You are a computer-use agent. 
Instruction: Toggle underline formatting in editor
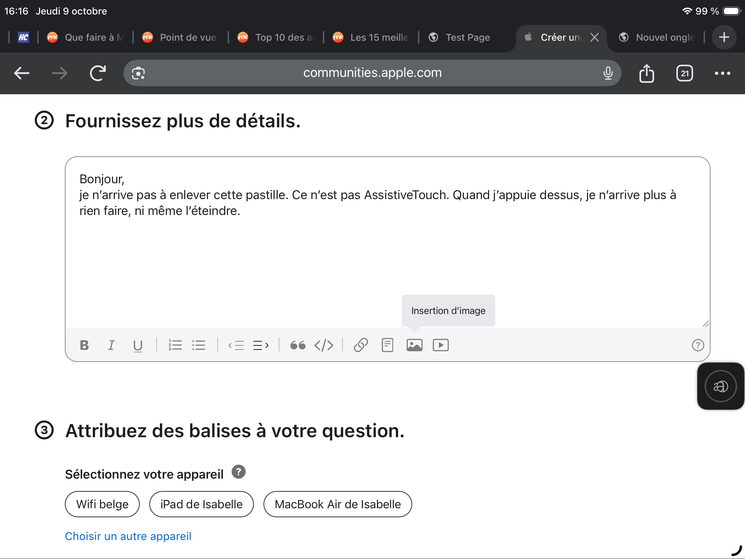coord(138,345)
